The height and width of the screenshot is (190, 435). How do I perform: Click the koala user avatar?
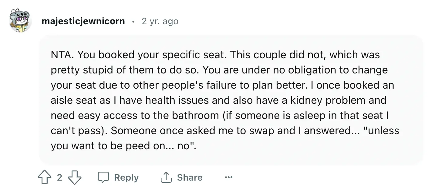[20, 21]
